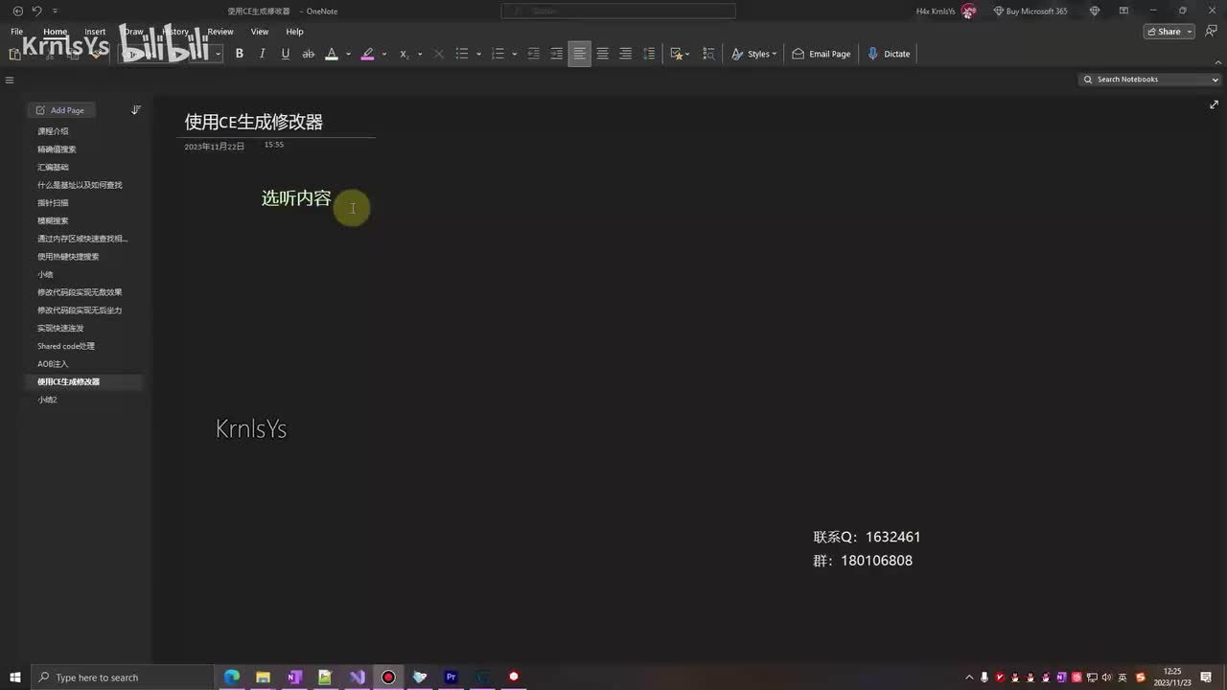The width and height of the screenshot is (1227, 690).
Task: Open Quick Access Toolbar customize arrow
Action: pos(55,11)
